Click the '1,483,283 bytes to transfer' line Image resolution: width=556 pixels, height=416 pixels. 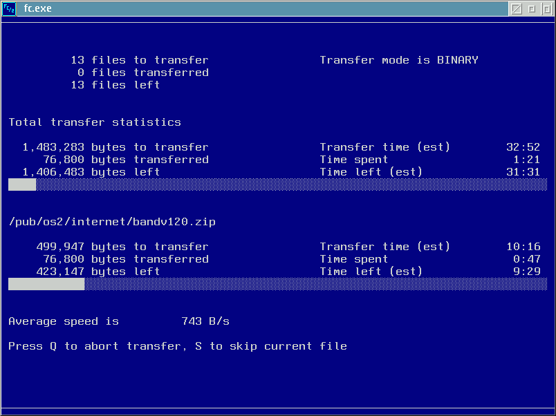115,147
